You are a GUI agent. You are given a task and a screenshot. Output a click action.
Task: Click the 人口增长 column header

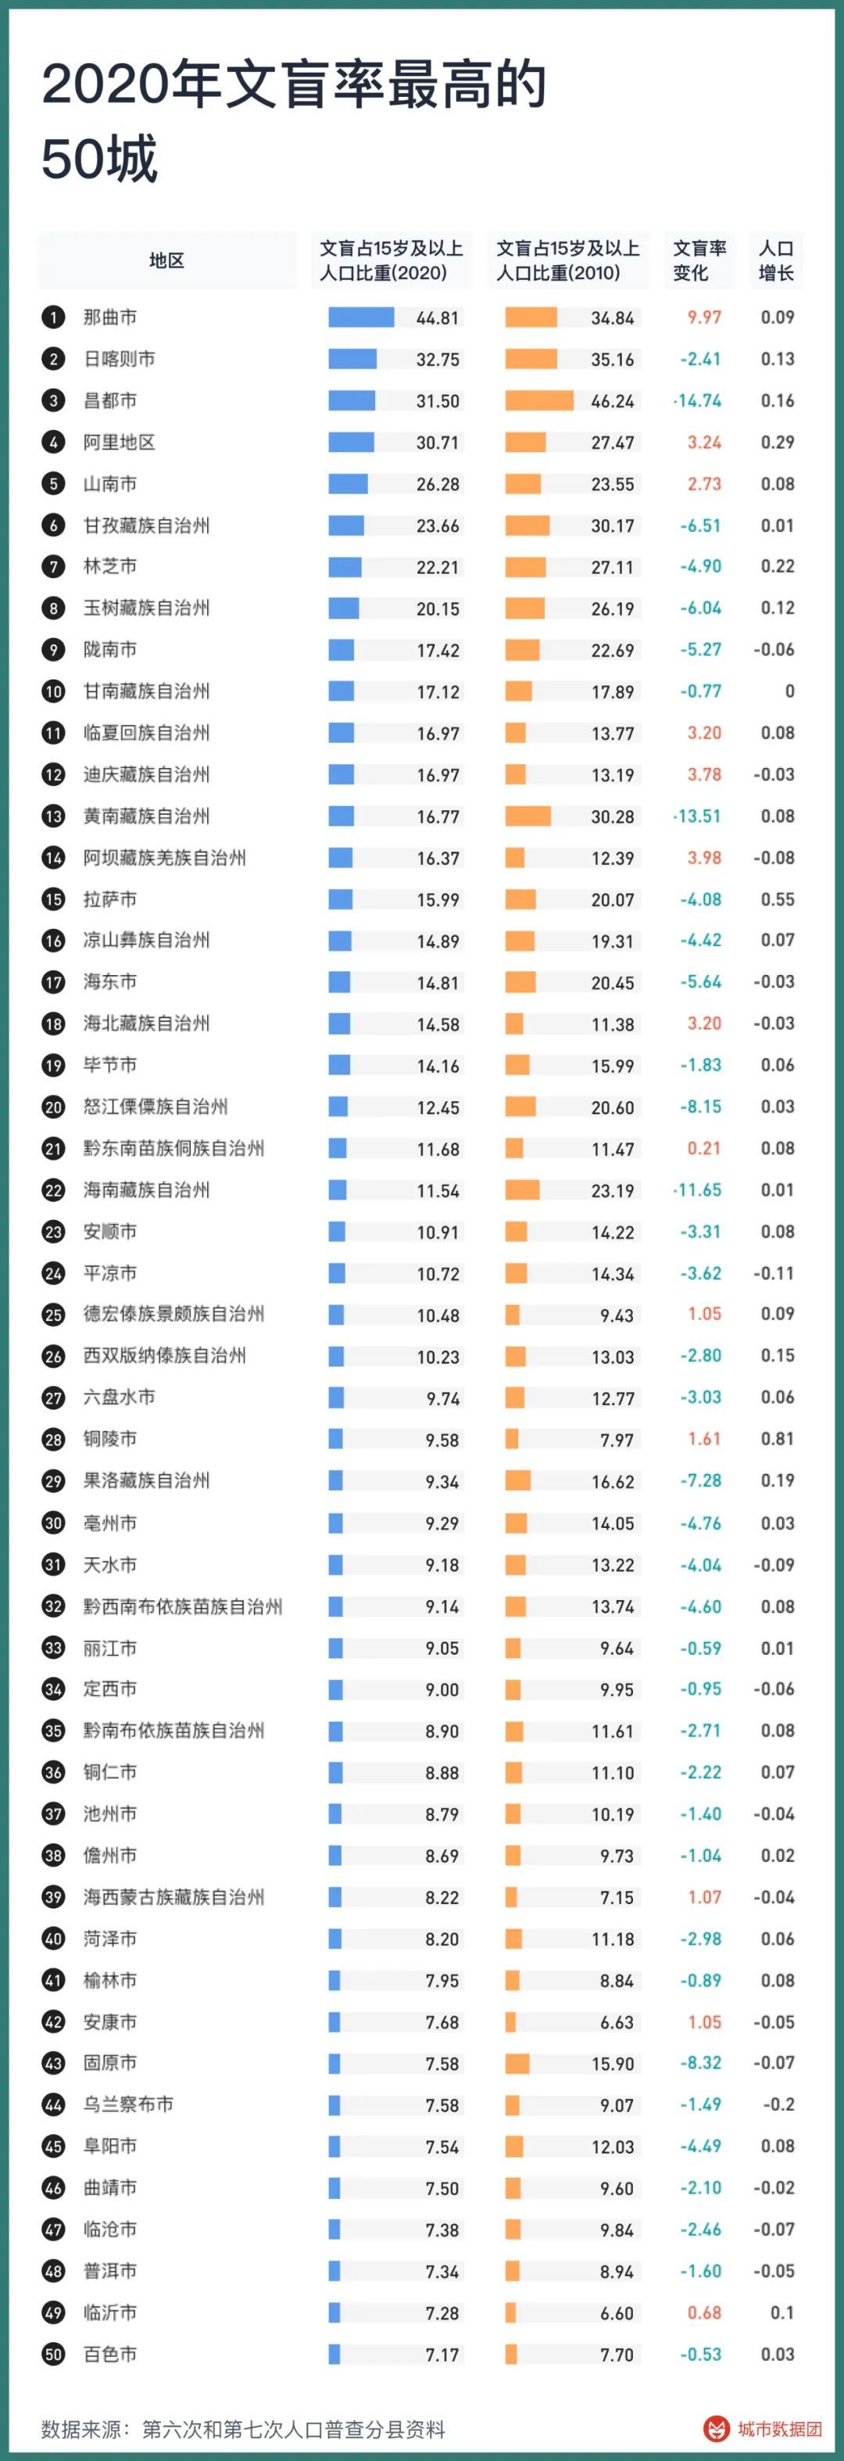(775, 261)
